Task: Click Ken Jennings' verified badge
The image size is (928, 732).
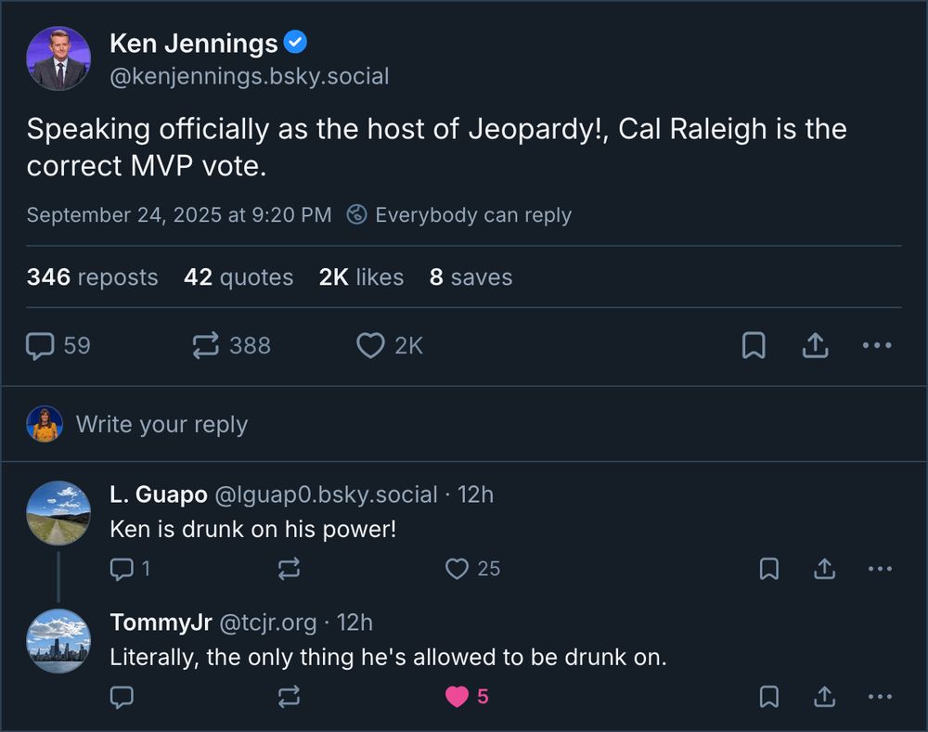Action: click(x=295, y=41)
